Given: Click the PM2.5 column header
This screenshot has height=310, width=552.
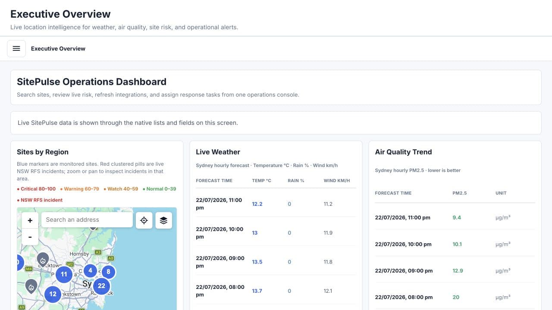Looking at the screenshot, I should click(x=460, y=193).
